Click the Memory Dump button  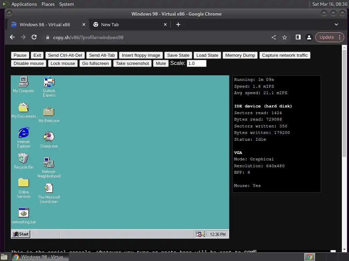240,55
